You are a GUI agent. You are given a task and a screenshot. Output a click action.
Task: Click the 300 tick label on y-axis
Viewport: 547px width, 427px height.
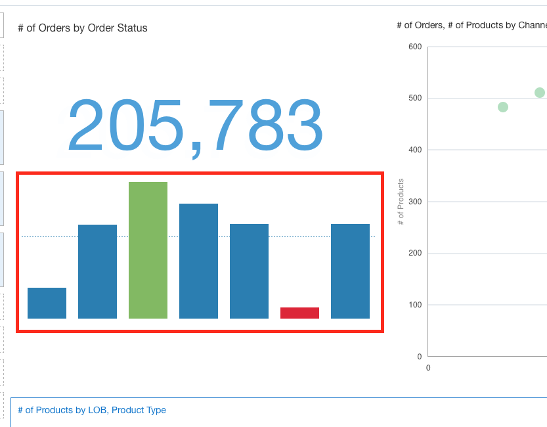point(415,202)
